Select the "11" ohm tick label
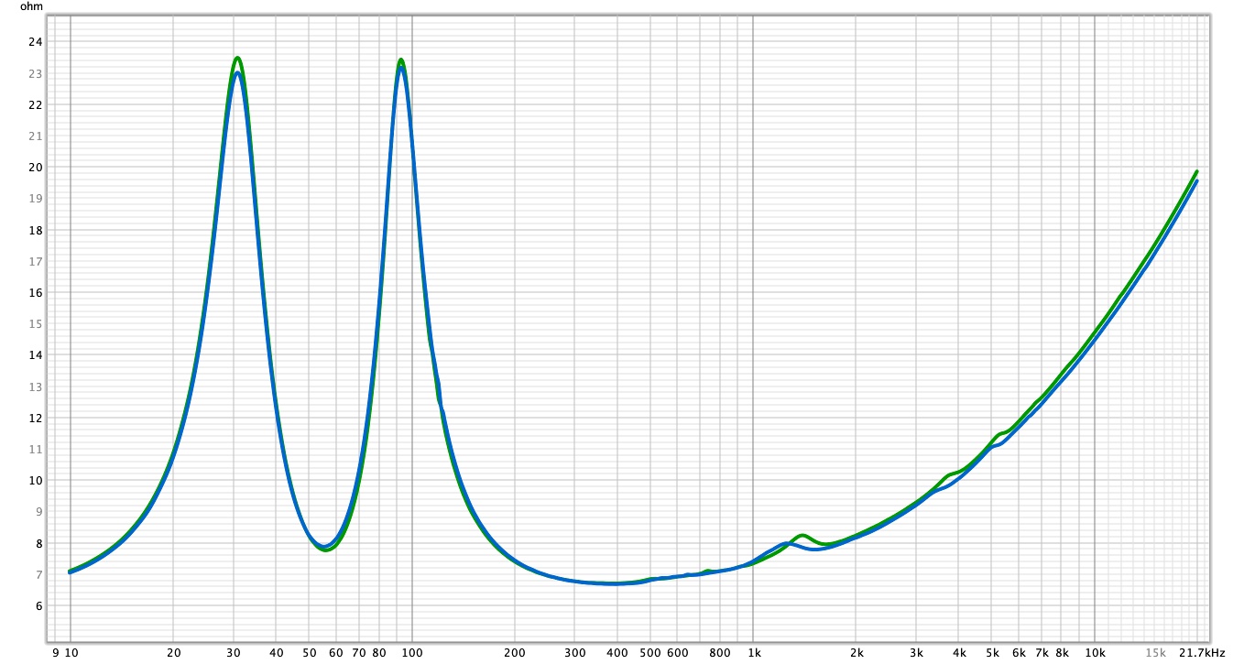1233x664 pixels. pos(35,449)
